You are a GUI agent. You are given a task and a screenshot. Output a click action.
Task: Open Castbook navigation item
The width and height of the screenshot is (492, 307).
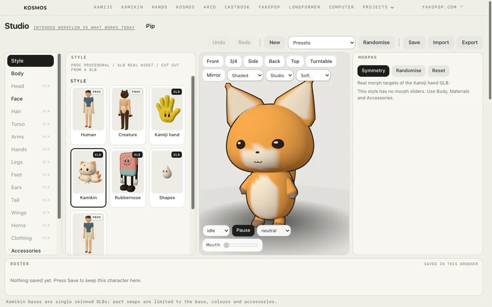(237, 7)
